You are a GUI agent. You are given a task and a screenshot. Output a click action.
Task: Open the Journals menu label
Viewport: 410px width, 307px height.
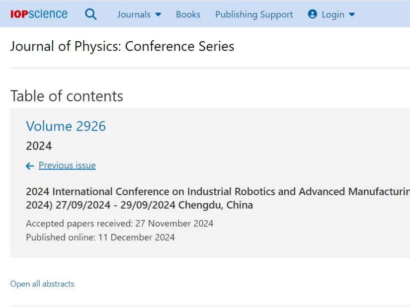(x=134, y=14)
